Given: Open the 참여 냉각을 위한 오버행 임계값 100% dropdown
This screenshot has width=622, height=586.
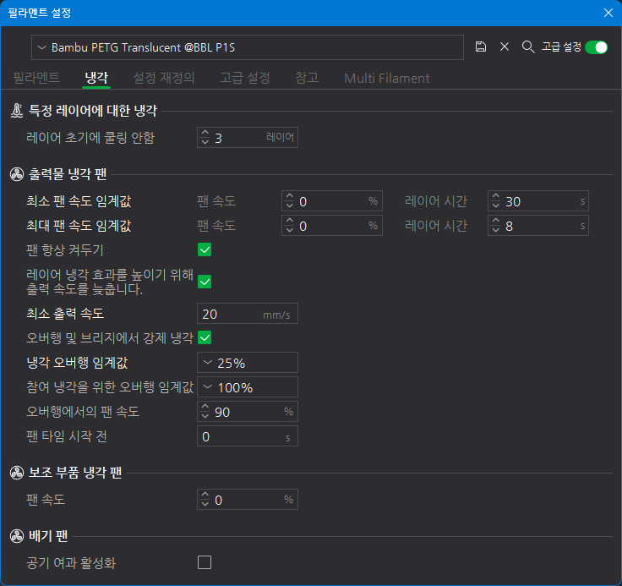Looking at the screenshot, I should [248, 387].
